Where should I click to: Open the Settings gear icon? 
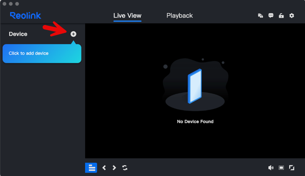click(292, 16)
